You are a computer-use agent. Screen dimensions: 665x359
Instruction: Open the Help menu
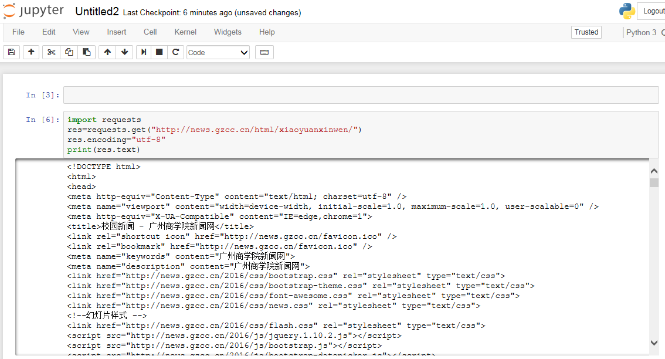(267, 32)
